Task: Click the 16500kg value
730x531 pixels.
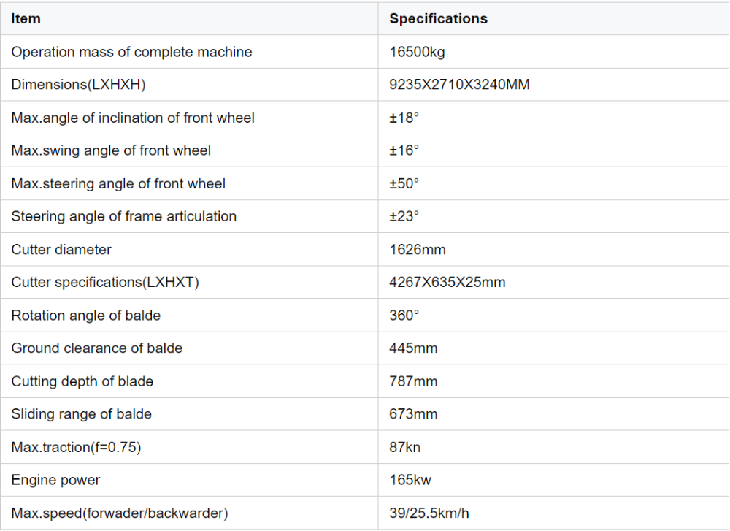Action: tap(418, 52)
